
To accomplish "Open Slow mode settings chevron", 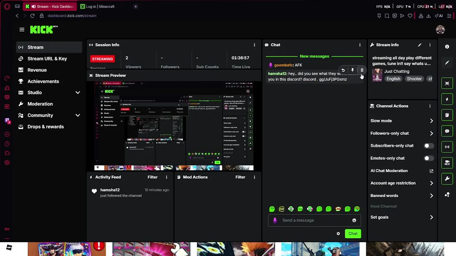I will pos(431,121).
